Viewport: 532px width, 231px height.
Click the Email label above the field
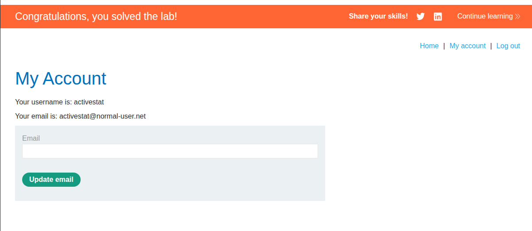pyautogui.click(x=31, y=139)
